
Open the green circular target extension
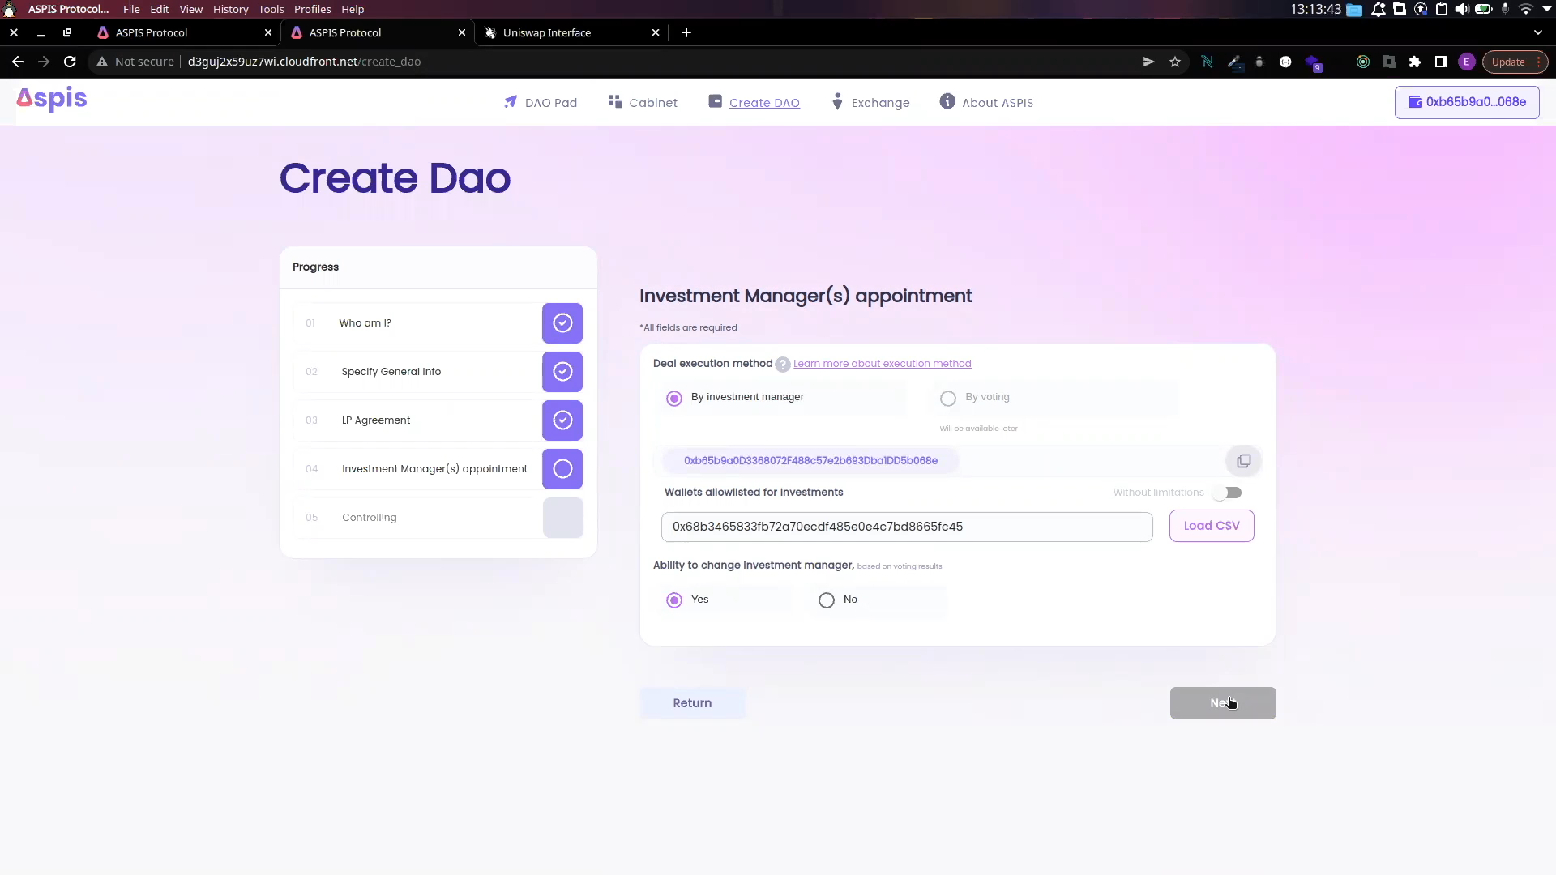[1363, 62]
